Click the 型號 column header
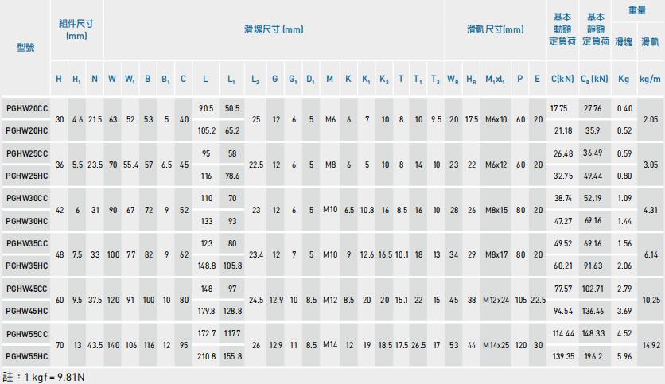 25,47
